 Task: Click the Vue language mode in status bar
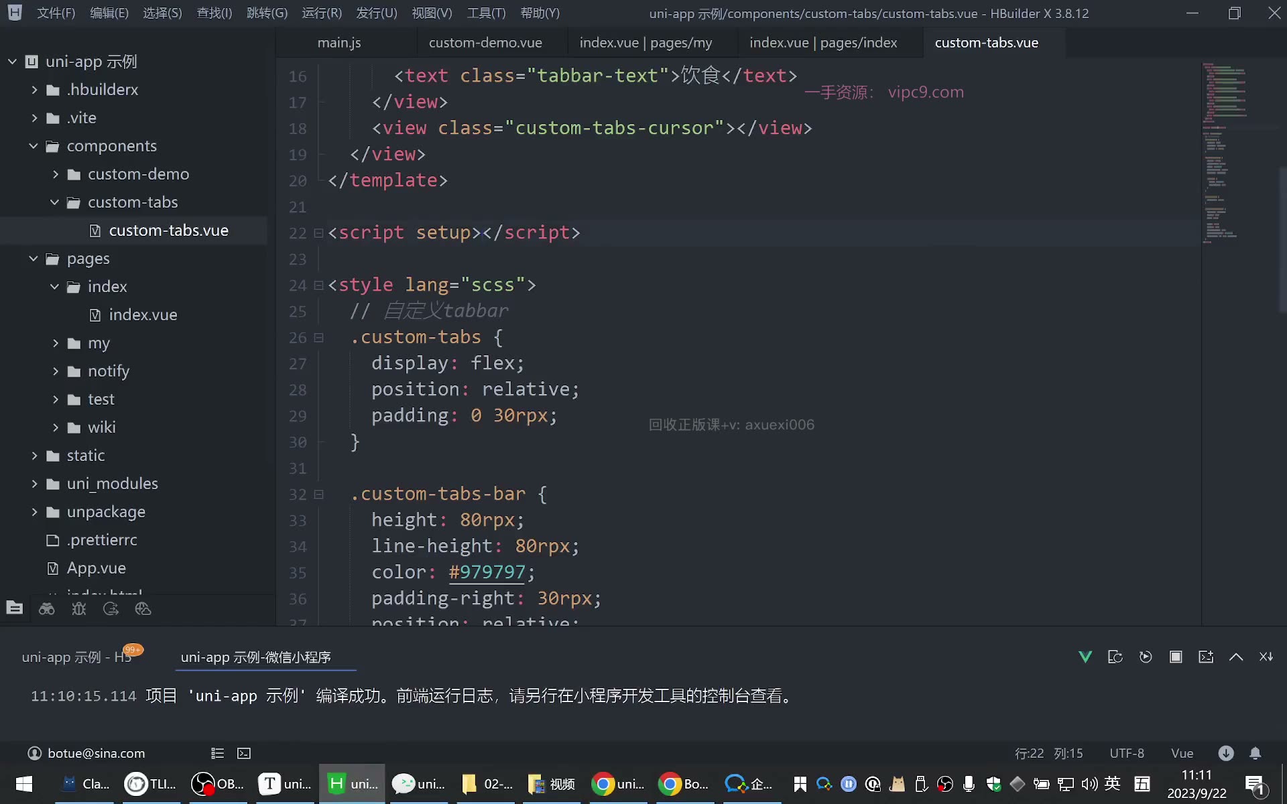[1182, 753]
